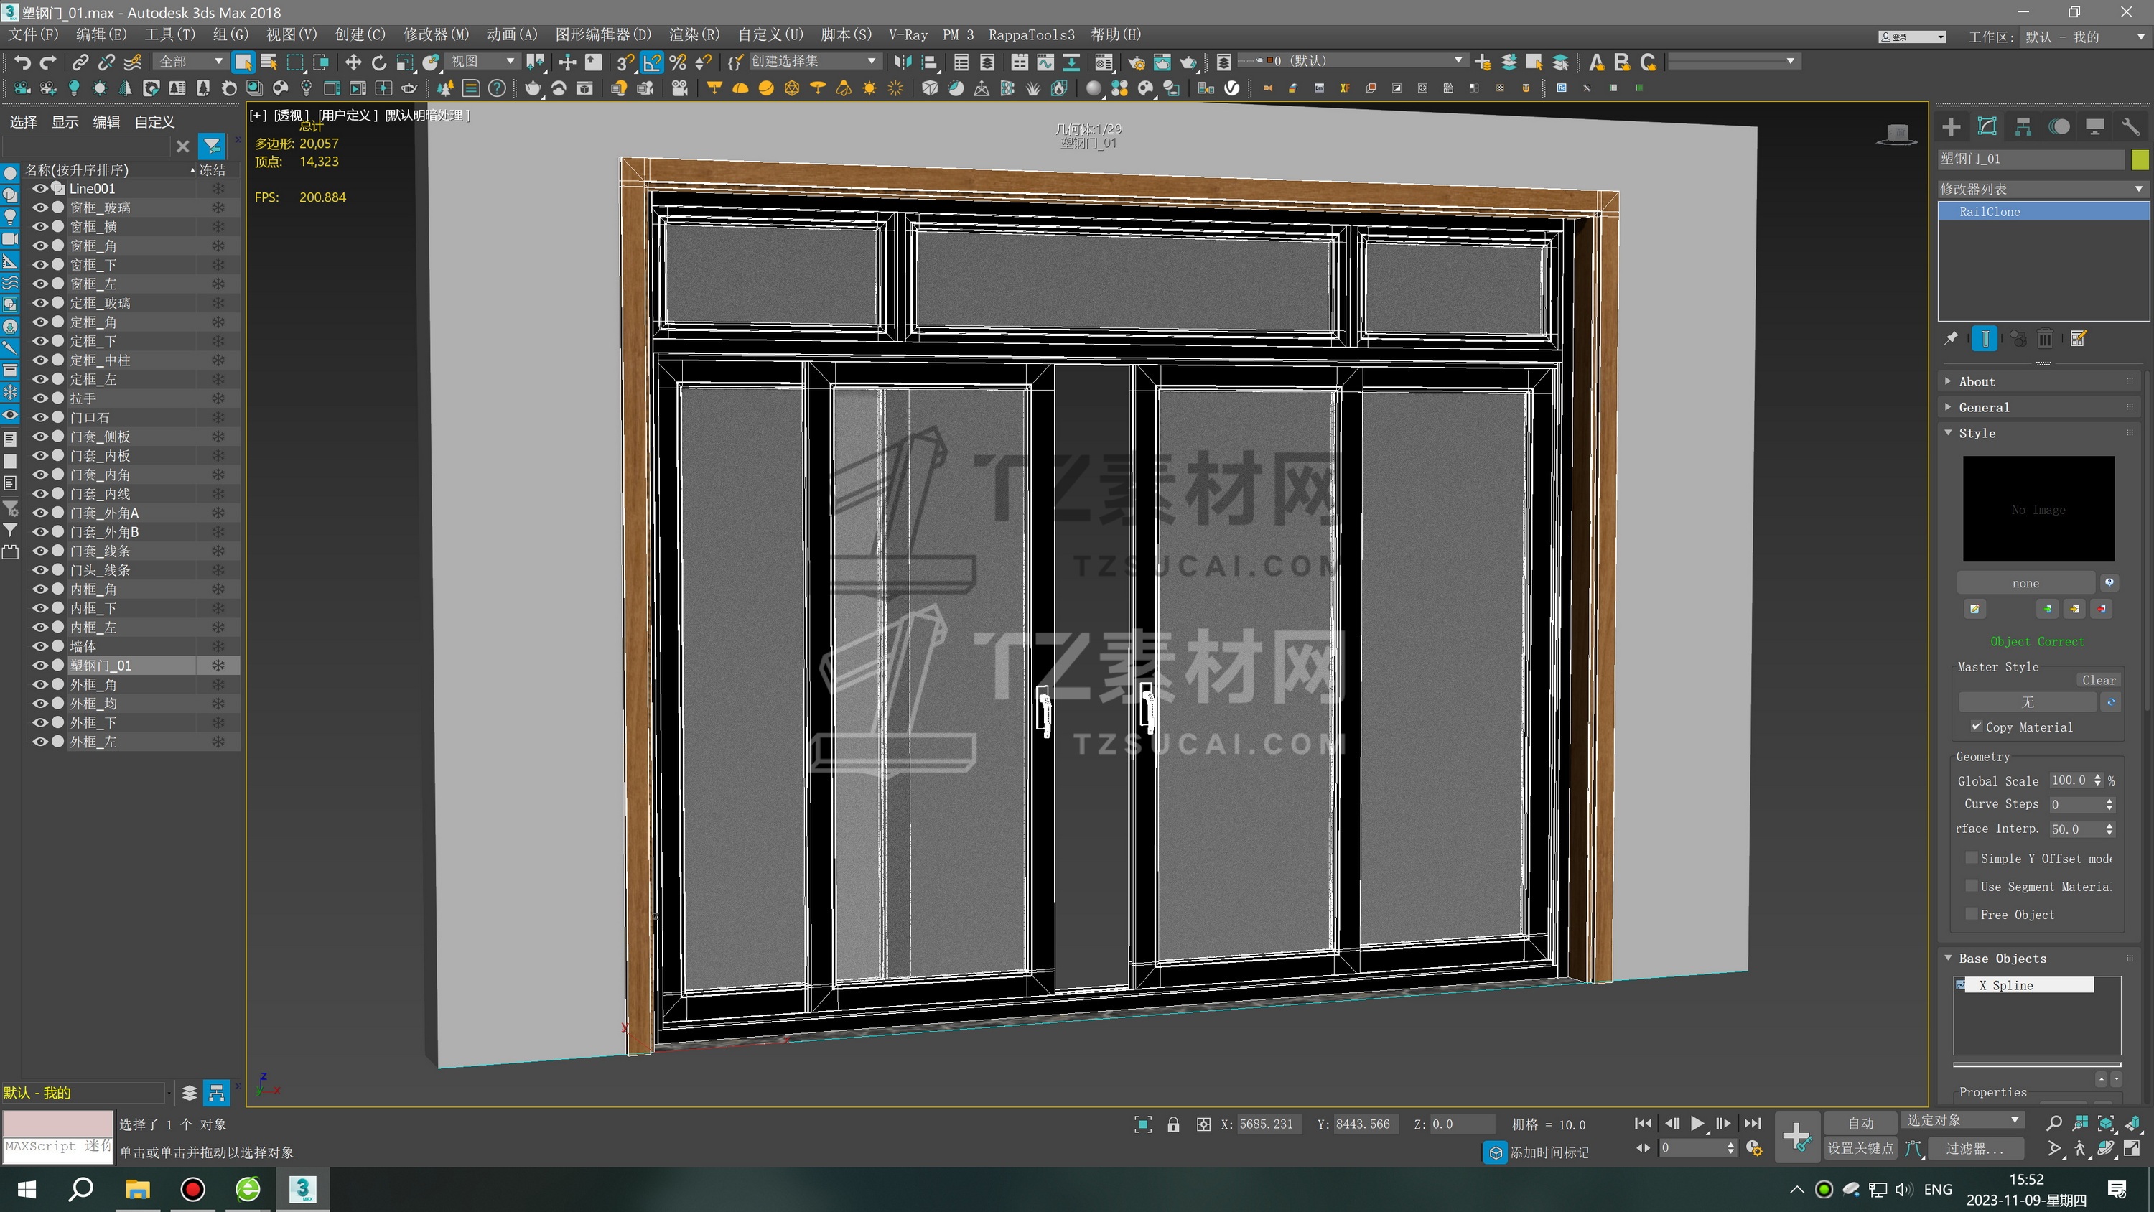Open the 修改器(M) menu
Viewport: 2154px width, 1212px height.
[x=436, y=35]
